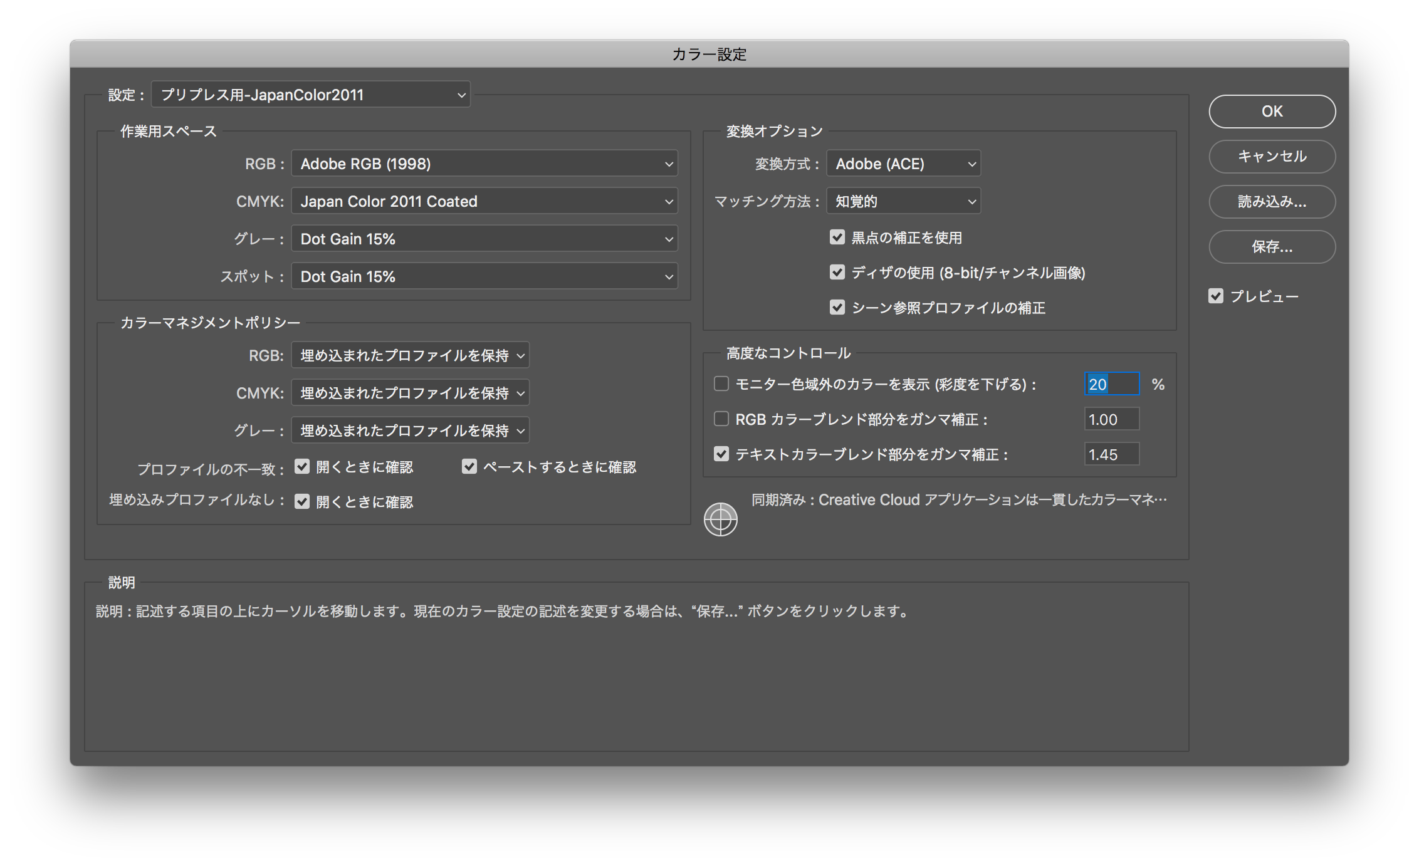Viewport: 1419px width, 866px height.
Task: Toggle ディザの使用 (8-bit/チャンネル画像) checkbox
Action: click(x=837, y=272)
